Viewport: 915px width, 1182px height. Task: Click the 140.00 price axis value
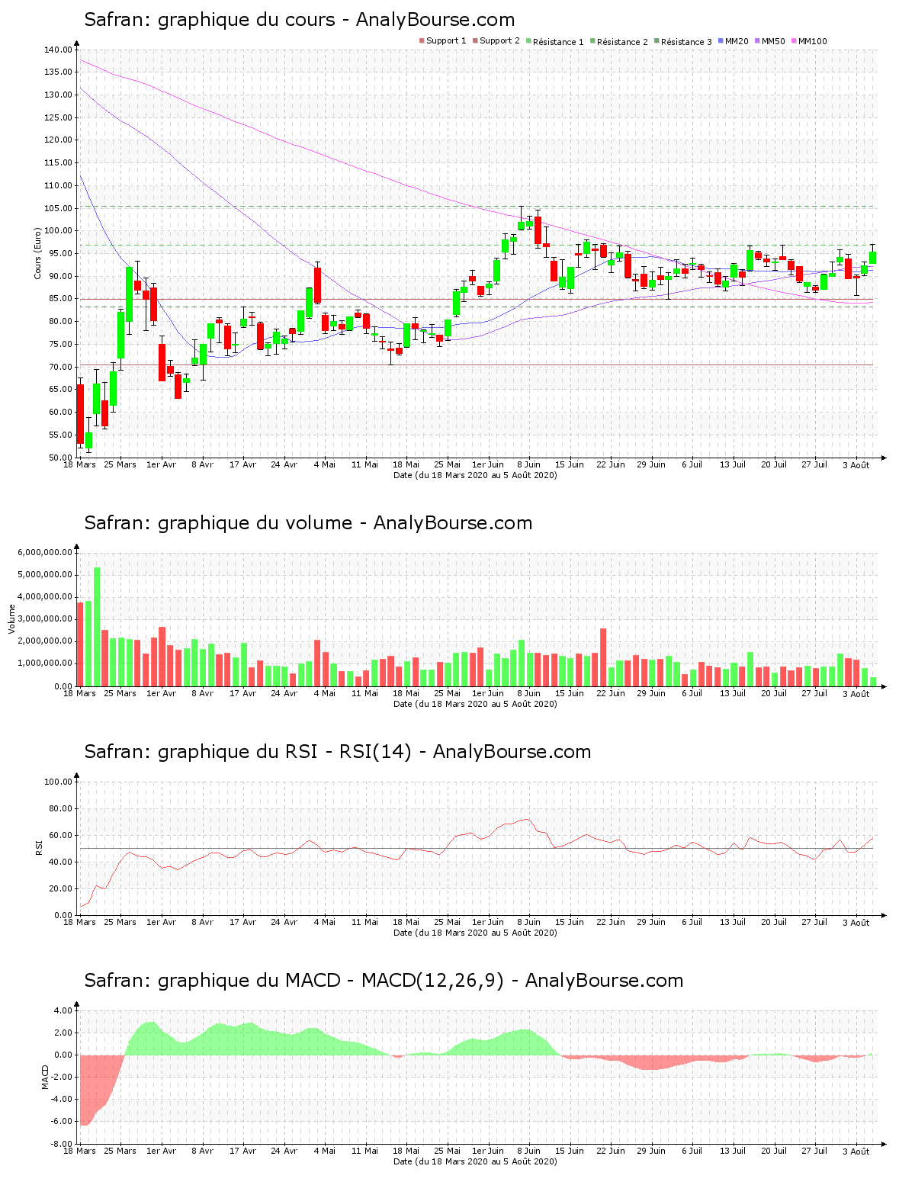(58, 50)
